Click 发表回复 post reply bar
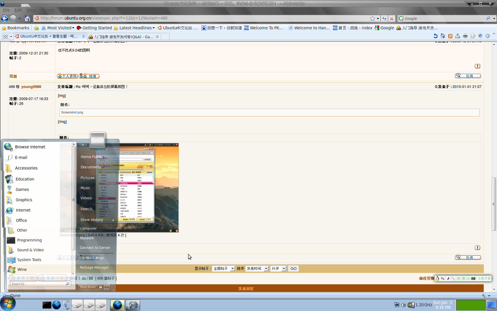 click(246, 288)
